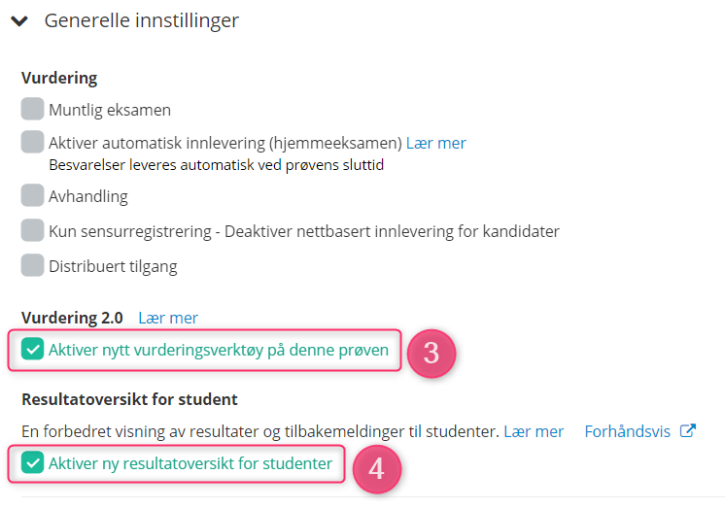
Task: Enable the Kun sensurregistrering checkbox
Action: pyautogui.click(x=32, y=230)
